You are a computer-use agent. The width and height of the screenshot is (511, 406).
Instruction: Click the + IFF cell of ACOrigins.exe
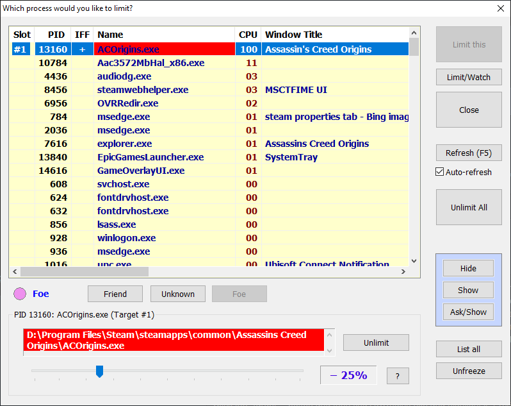coord(82,49)
